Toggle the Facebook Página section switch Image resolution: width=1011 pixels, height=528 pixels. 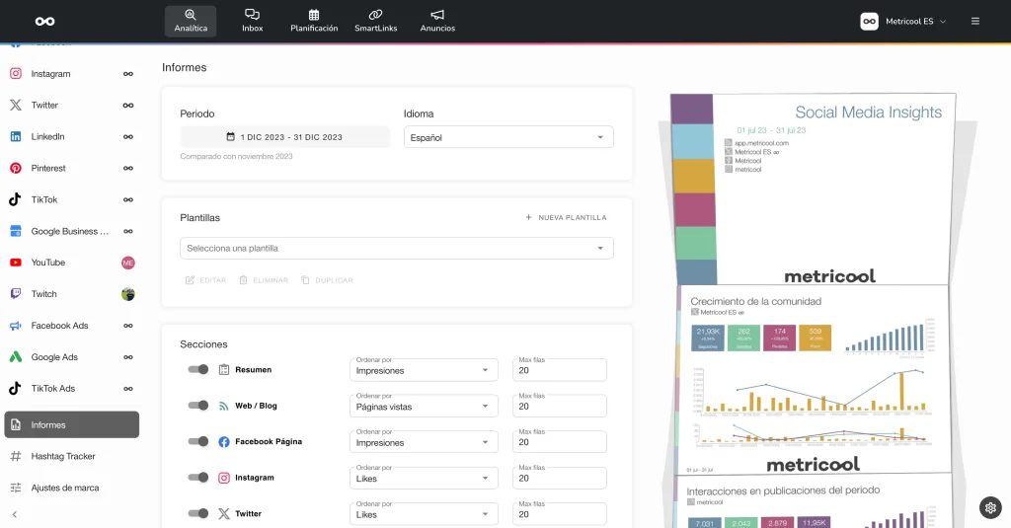click(x=197, y=441)
